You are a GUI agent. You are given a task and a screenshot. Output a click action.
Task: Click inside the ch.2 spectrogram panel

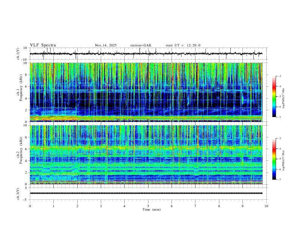[x=146, y=155]
